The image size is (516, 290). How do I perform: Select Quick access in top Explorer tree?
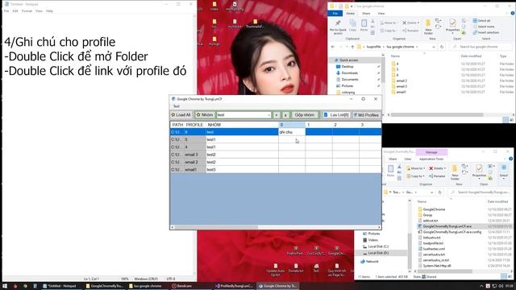(348, 60)
